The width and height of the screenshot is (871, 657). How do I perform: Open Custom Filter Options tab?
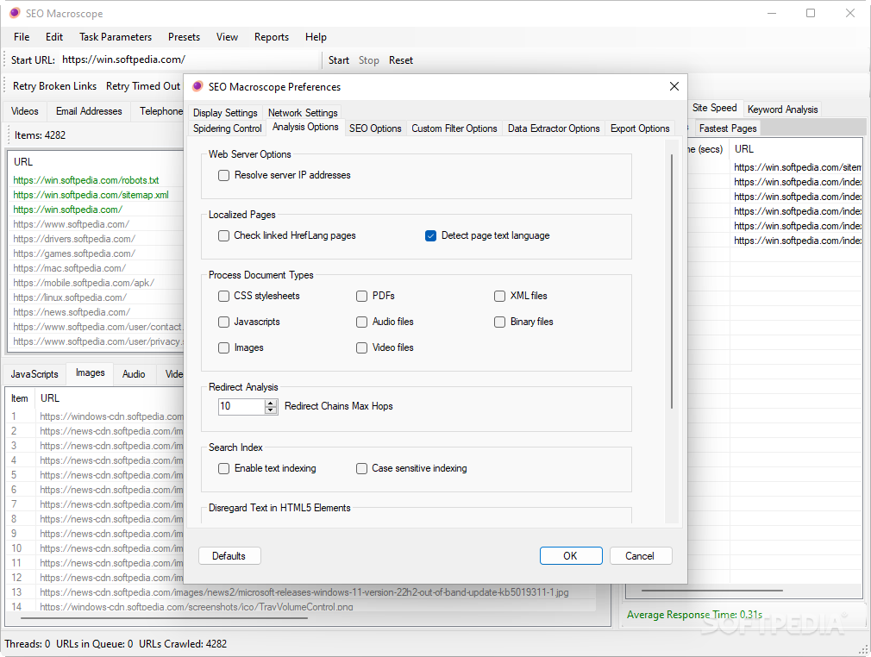454,128
